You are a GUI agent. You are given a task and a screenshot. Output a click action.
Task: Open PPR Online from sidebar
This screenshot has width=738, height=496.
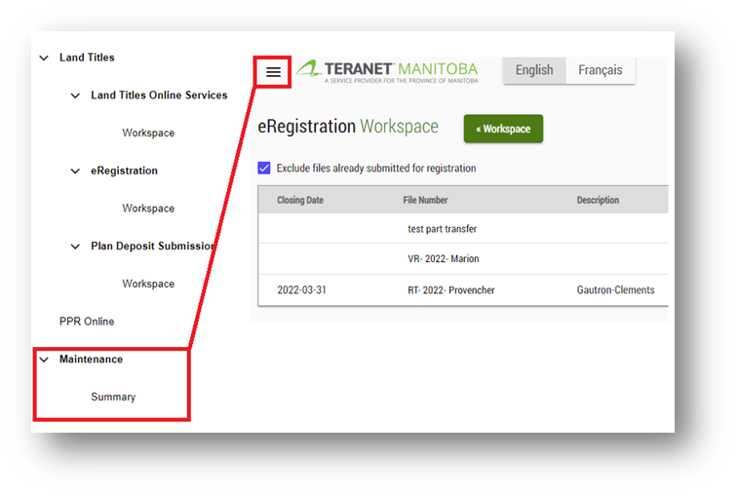pos(87,322)
